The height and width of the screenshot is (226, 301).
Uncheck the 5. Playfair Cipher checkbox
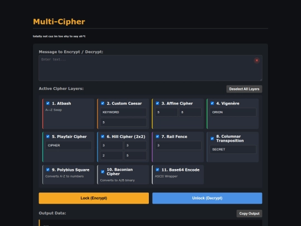point(48,137)
